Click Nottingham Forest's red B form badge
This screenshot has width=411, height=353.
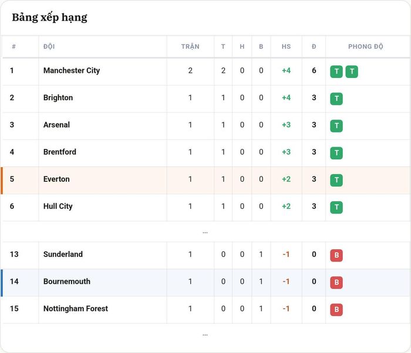click(x=336, y=310)
